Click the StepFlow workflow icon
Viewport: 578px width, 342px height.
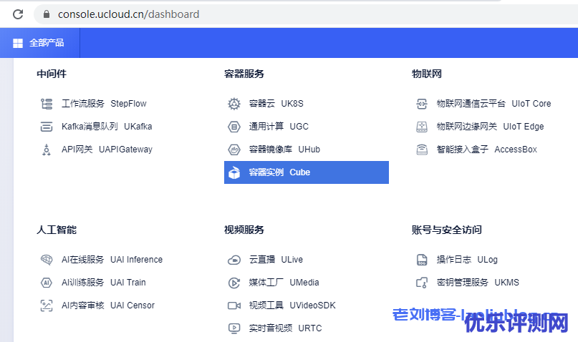point(47,104)
